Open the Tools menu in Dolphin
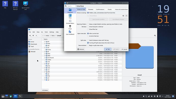Viewport: 176px width, 99px height. 46,32
